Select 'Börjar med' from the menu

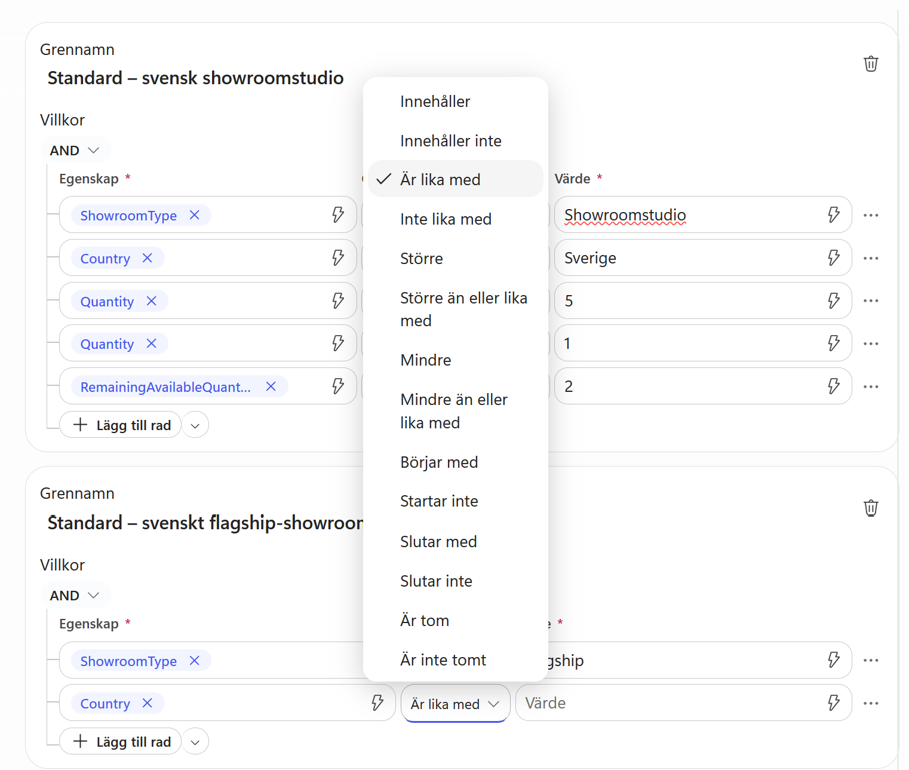[x=455, y=462]
